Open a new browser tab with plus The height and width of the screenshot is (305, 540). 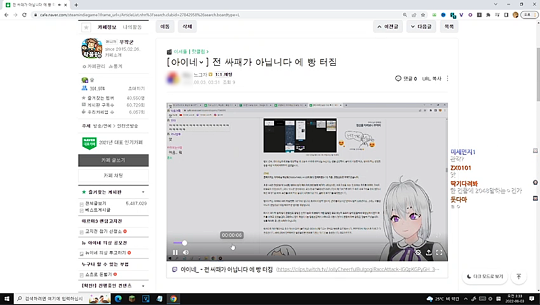pos(76,5)
